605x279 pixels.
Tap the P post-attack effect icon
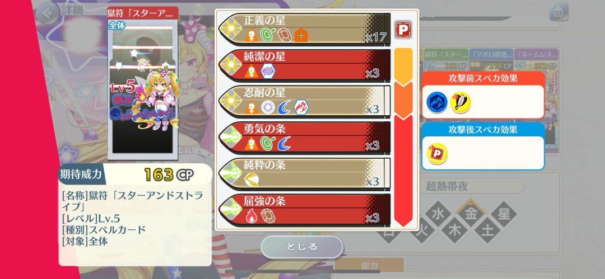pos(437,153)
